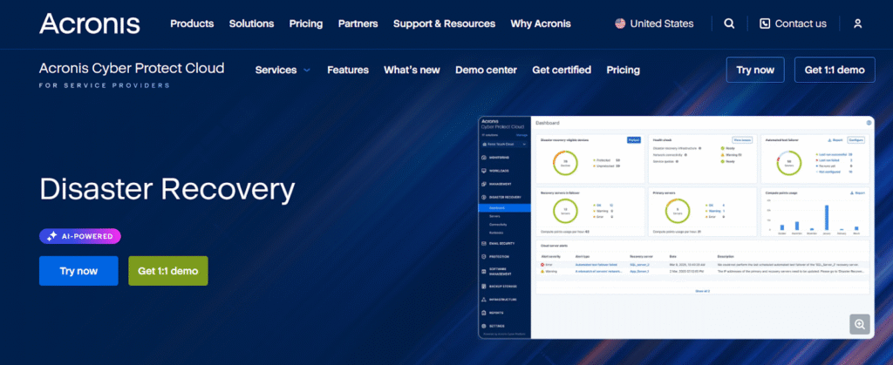Open the United States region selector
The width and height of the screenshot is (893, 365).
[x=653, y=24]
